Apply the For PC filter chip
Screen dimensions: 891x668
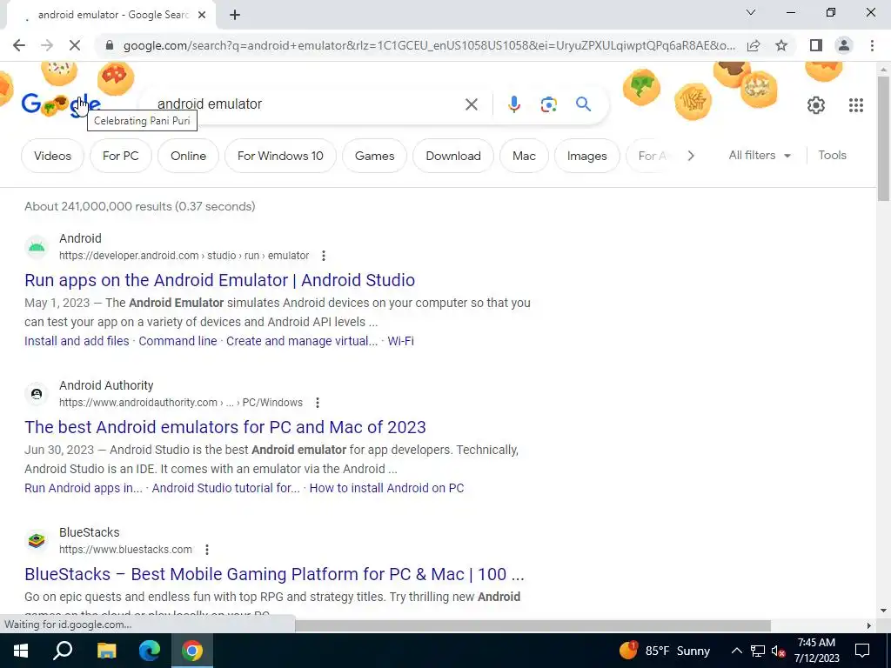point(120,156)
